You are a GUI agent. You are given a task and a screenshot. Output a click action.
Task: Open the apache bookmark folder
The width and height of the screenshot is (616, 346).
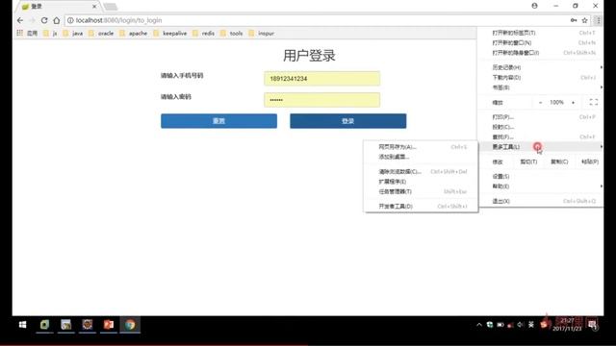(x=134, y=34)
